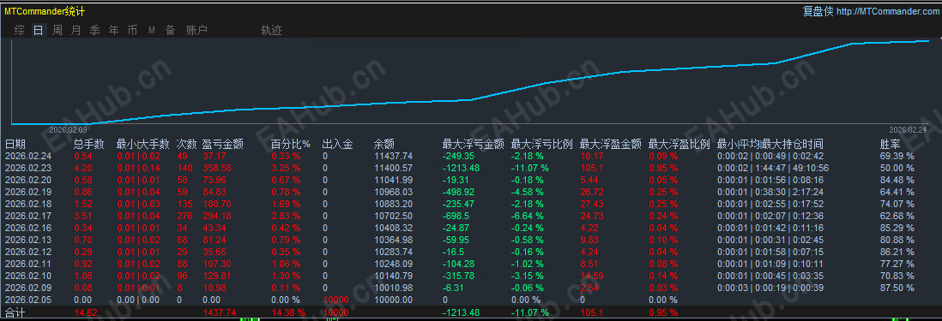Viewport: 942px width, 321px height.
Task: Open the 轨迹 track tab
Action: tap(272, 30)
